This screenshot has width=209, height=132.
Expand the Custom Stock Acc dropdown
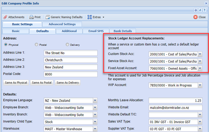pos(200,54)
